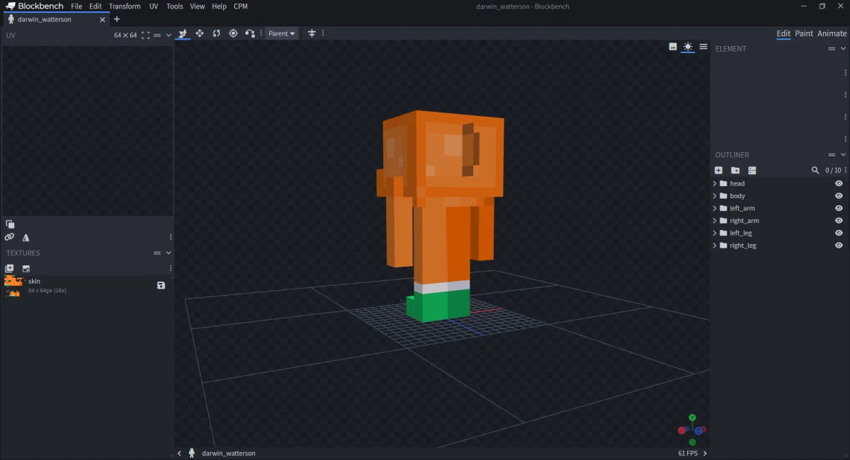Open the Edit menu
Image resolution: width=850 pixels, height=460 pixels.
tap(96, 6)
